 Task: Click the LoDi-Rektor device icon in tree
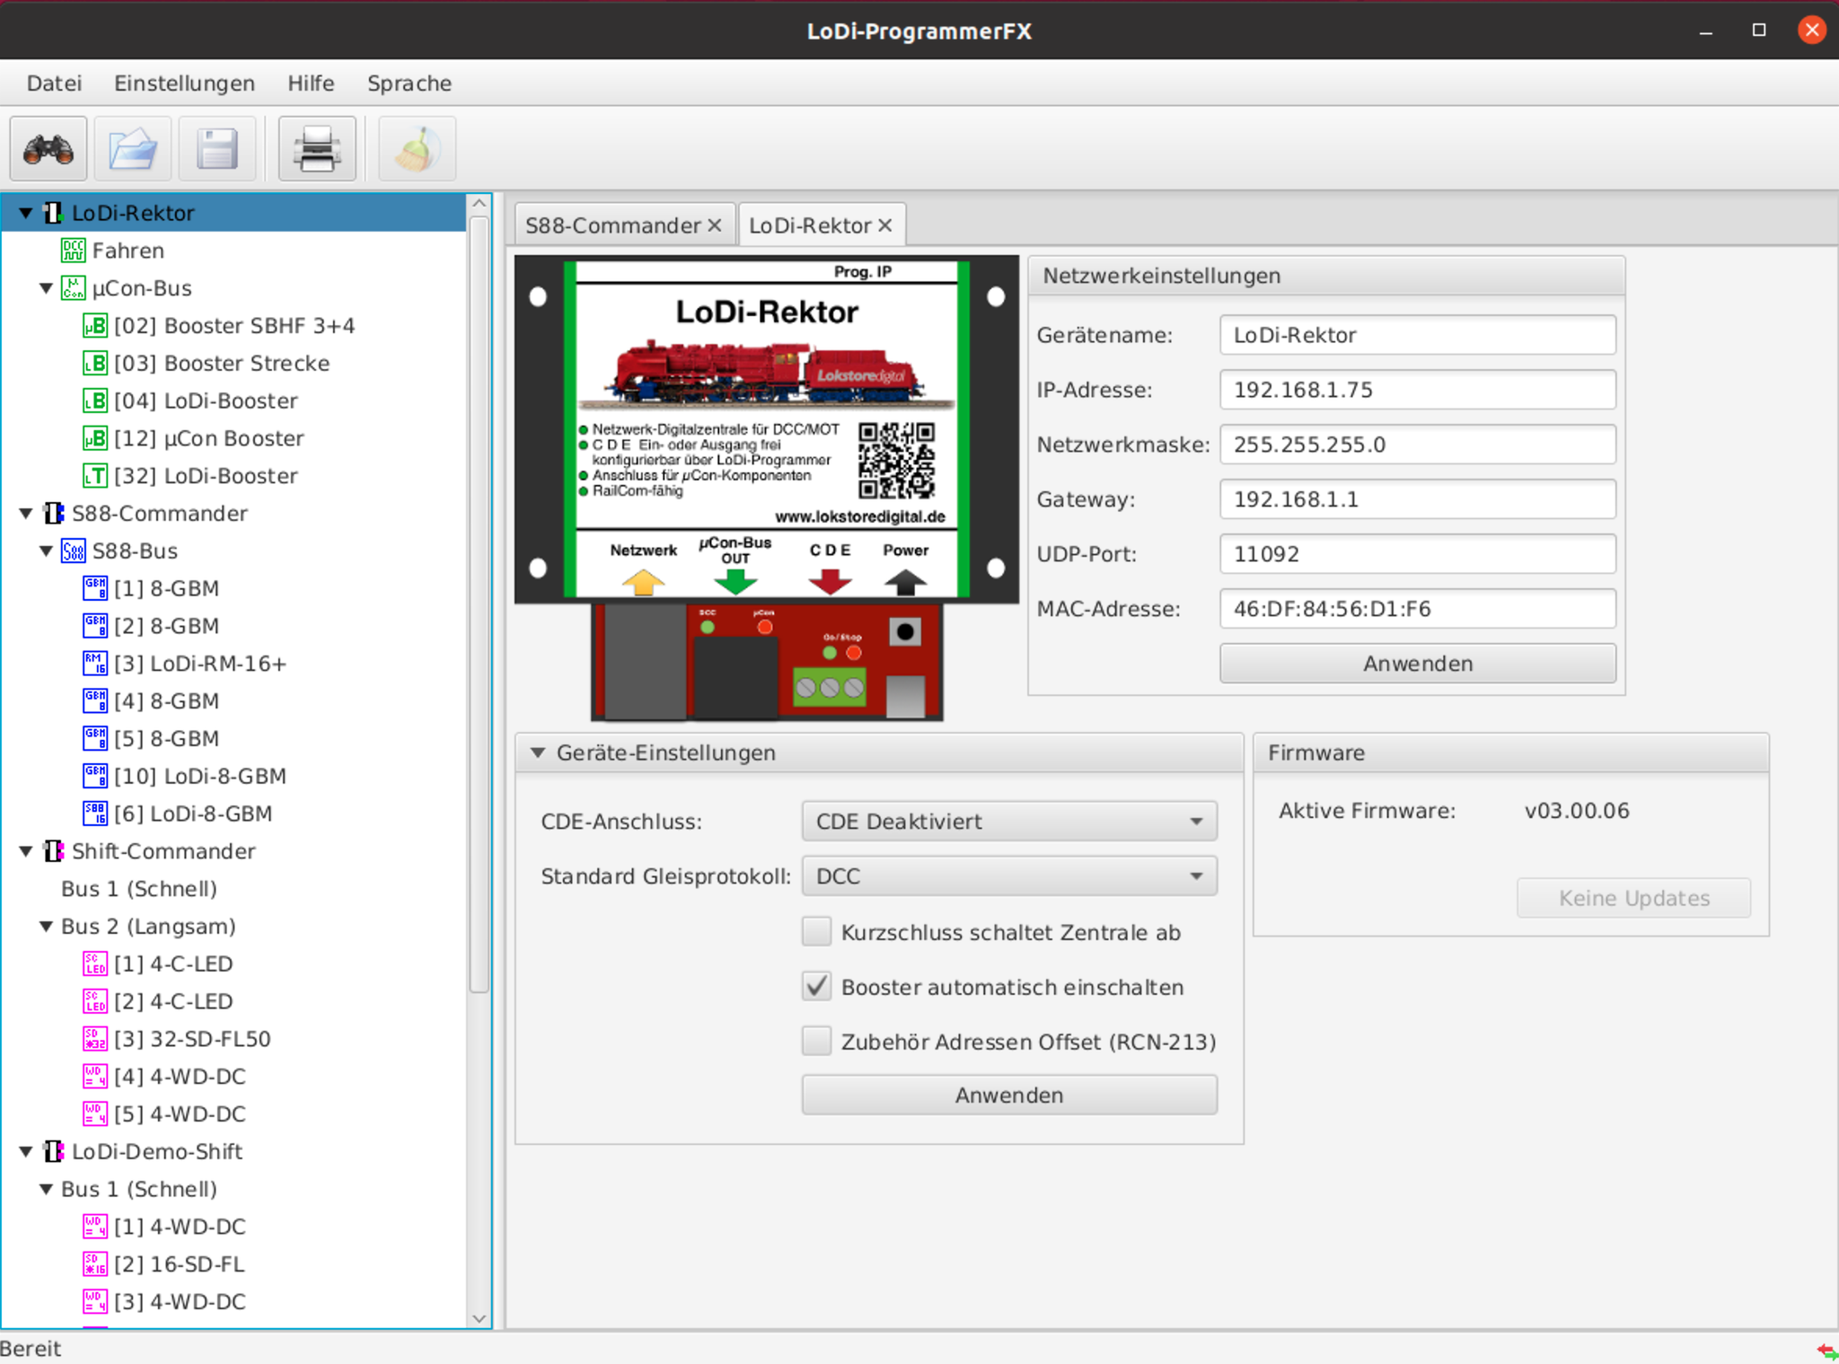click(54, 213)
